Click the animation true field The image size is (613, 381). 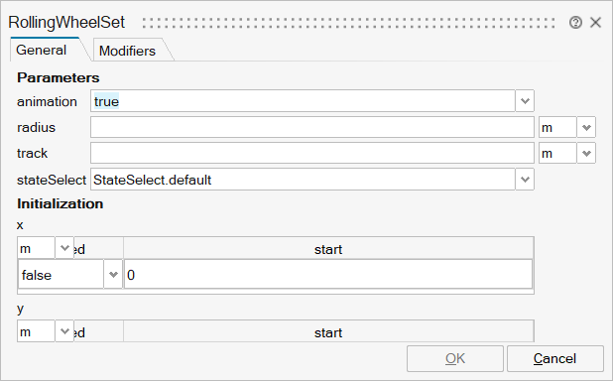pos(303,101)
